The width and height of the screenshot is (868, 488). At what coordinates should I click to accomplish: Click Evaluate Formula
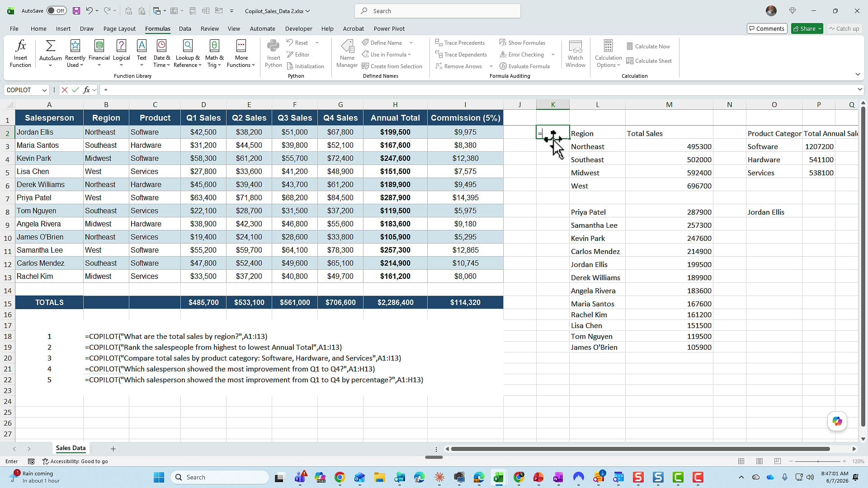tap(524, 66)
